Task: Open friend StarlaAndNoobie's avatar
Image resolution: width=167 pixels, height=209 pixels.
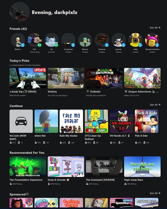Action: click(152, 40)
